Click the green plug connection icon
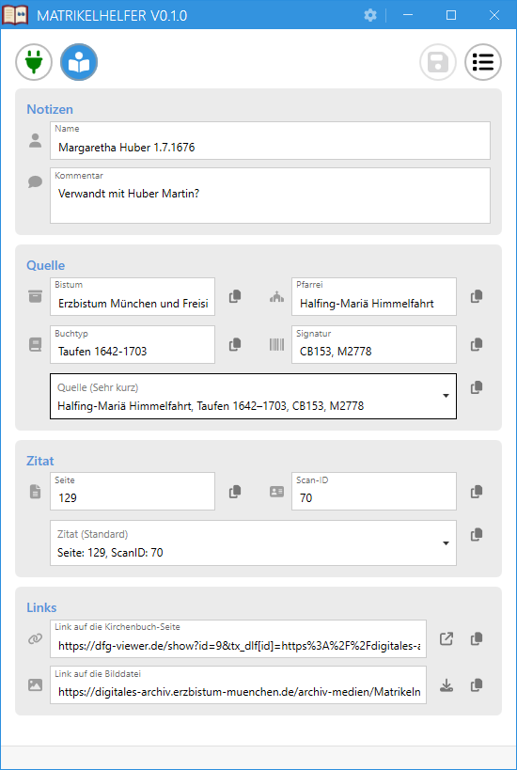 34,62
